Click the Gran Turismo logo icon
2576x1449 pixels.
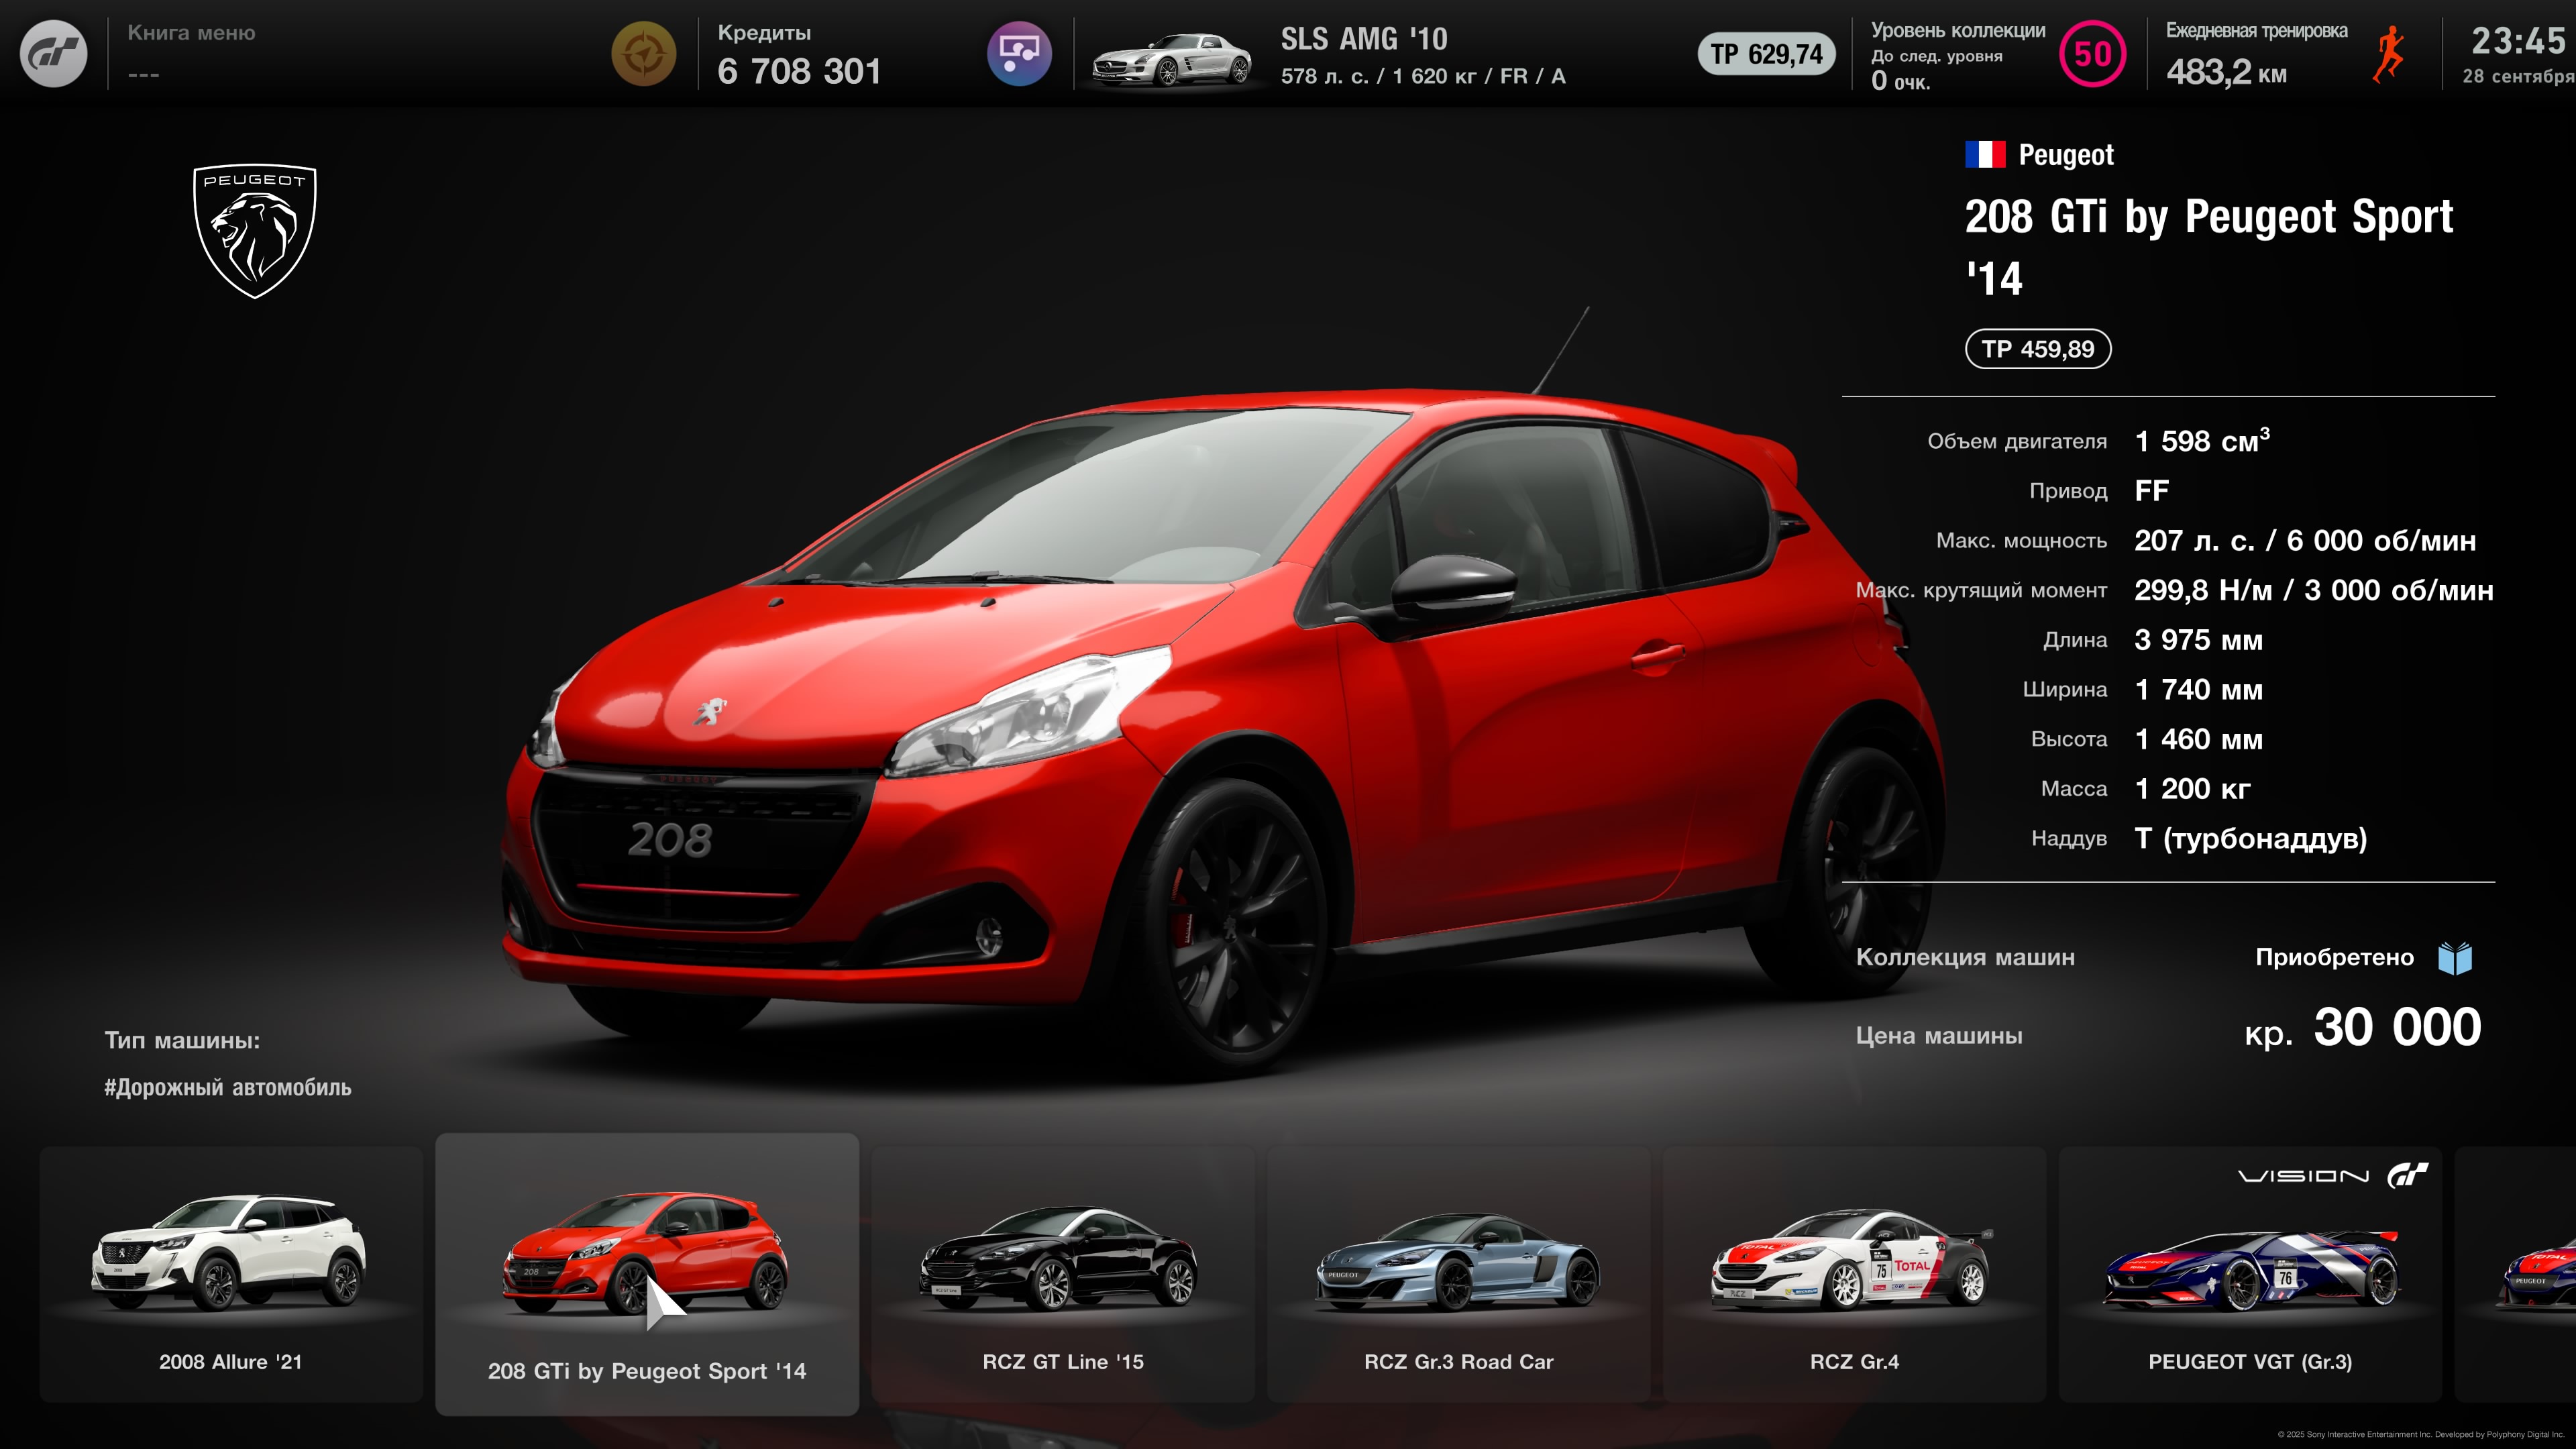click(54, 54)
